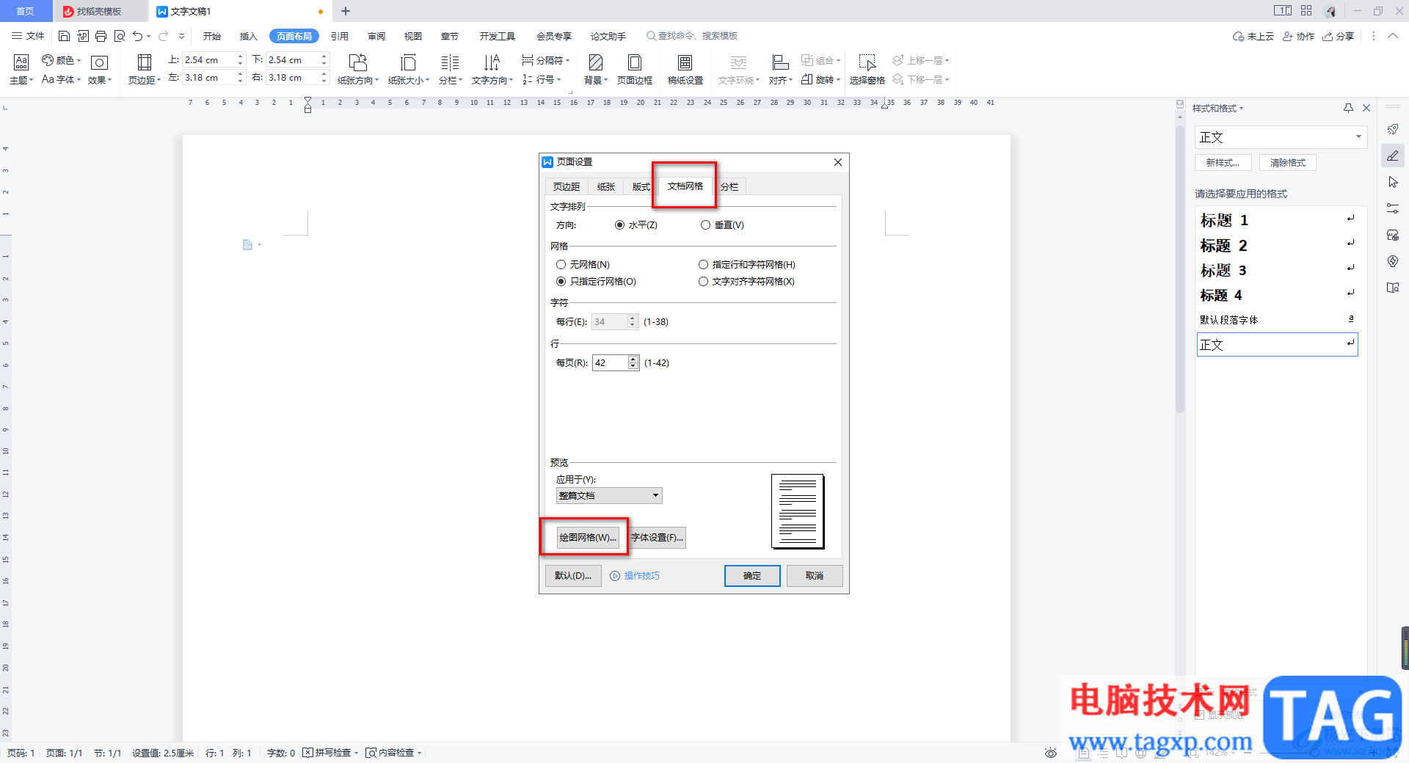The image size is (1409, 763).
Task: Click the 字体设置(F)... button
Action: (x=658, y=538)
